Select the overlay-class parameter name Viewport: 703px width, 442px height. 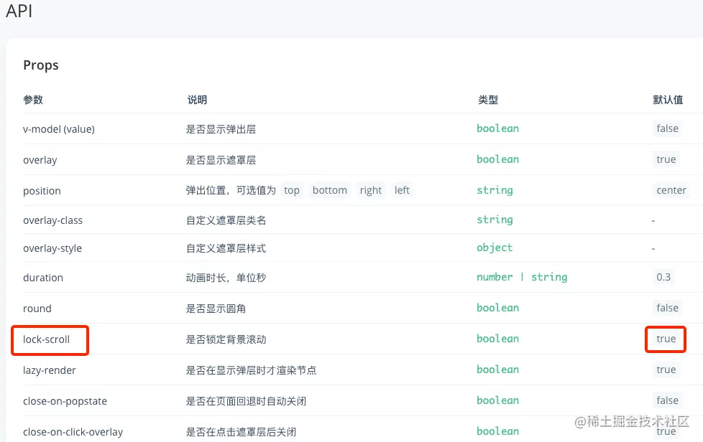tap(53, 220)
